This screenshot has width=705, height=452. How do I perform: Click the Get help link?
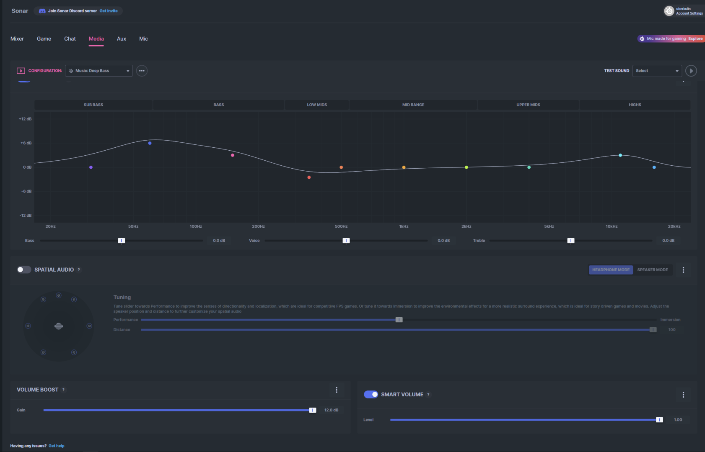[x=57, y=446]
